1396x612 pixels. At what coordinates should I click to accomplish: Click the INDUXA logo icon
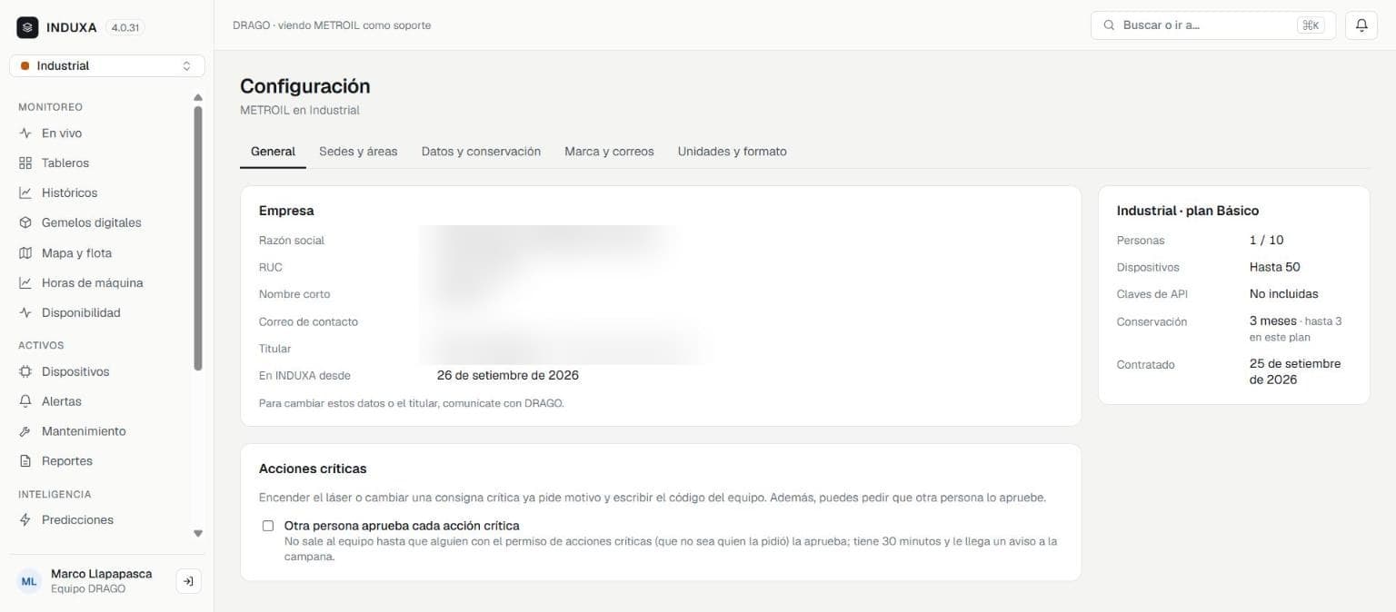point(28,27)
